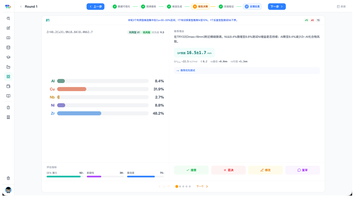356x198 pixels.
Task: Open the database icon in the sidebar
Action: click(x=8, y=48)
